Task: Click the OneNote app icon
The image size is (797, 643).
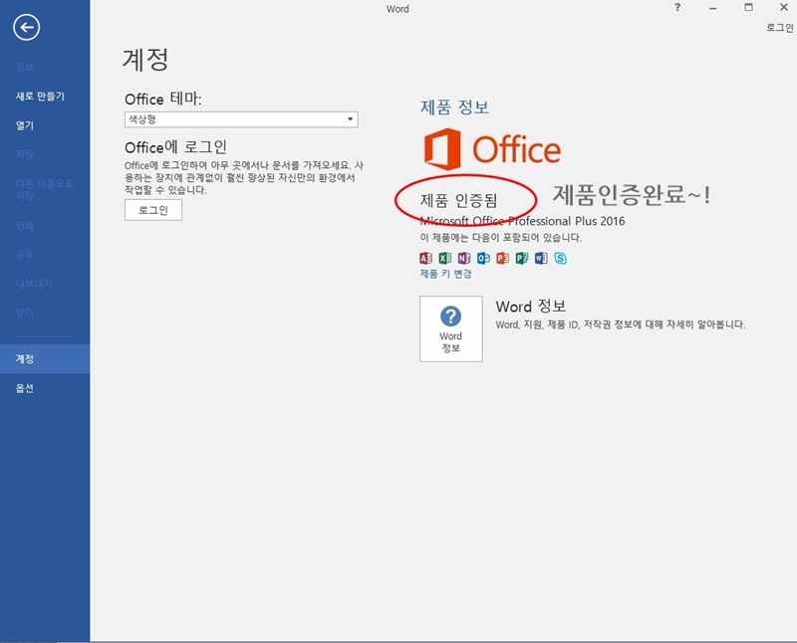Action: click(464, 258)
